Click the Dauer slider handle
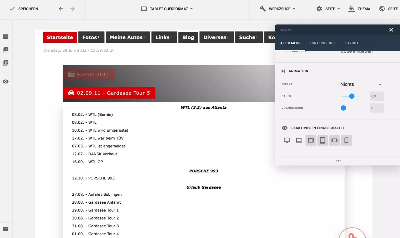Image resolution: width=400 pixels, height=238 pixels. coord(352,96)
